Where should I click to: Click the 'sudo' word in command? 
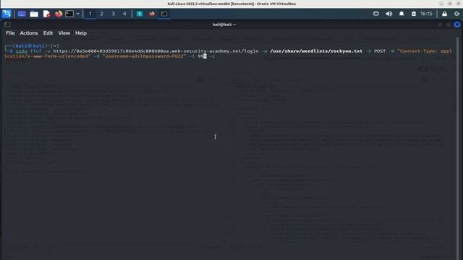(21, 51)
